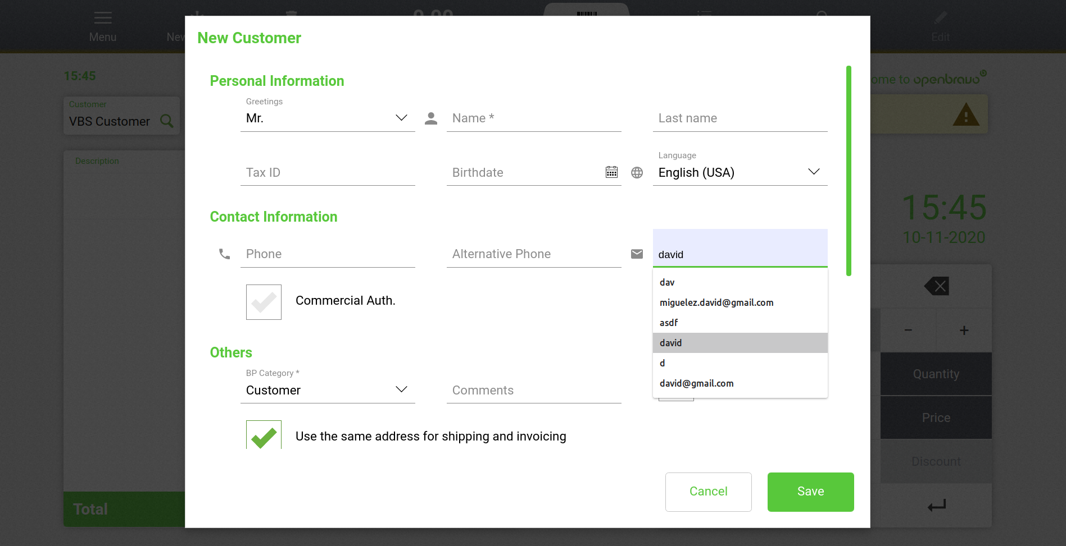
Task: Click the customer search magnifier icon
Action: [167, 121]
